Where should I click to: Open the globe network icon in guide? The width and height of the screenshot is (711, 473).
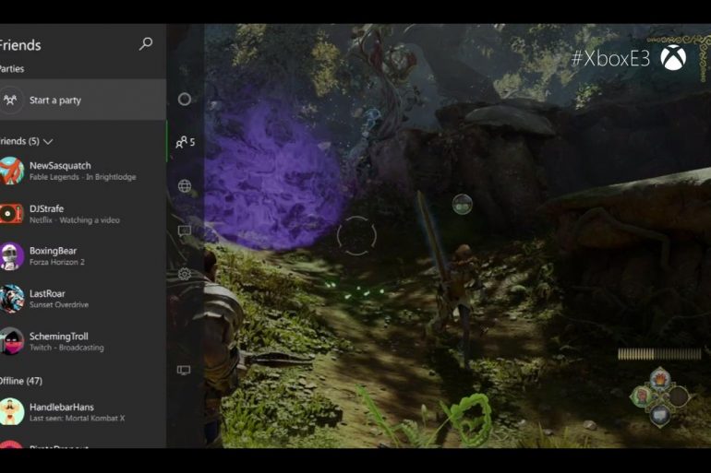tap(185, 186)
